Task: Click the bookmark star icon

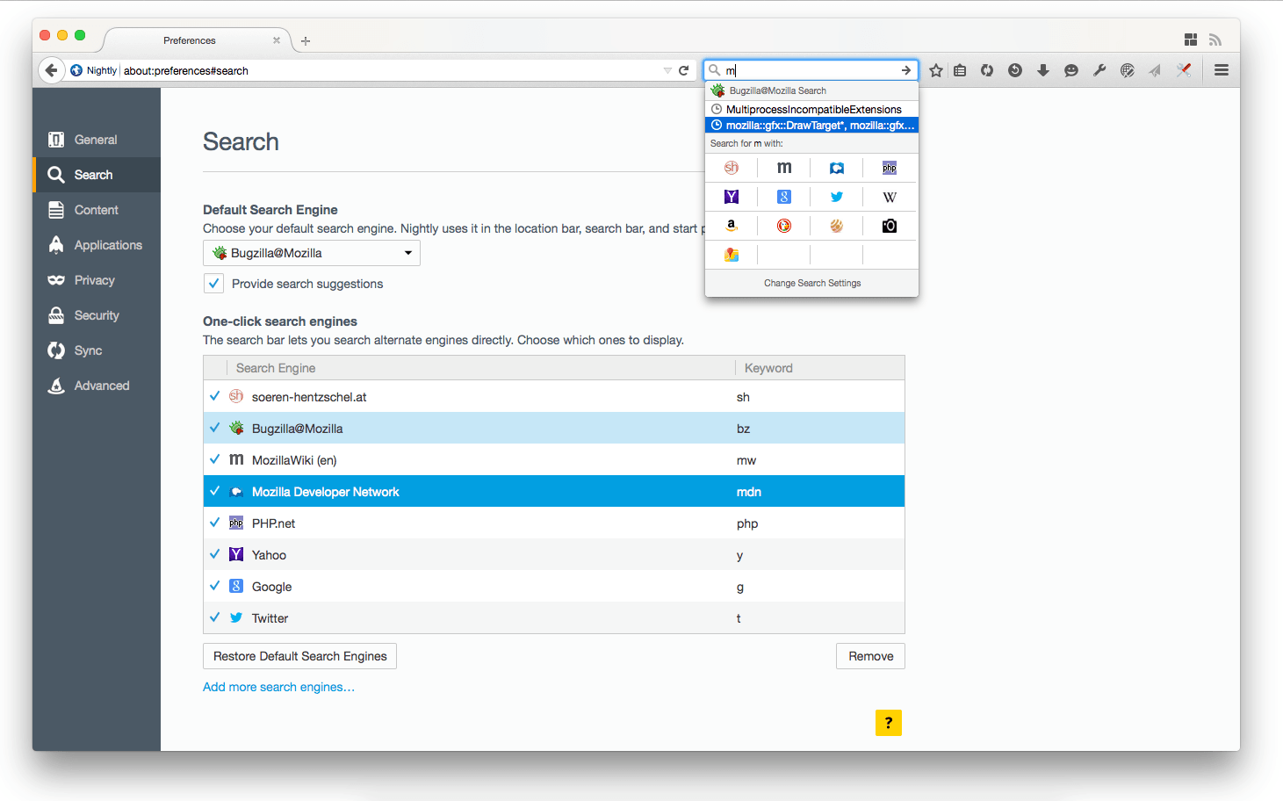Action: pos(936,70)
